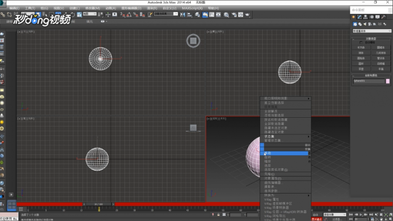393x221 pixels.
Task: Toggle the Spinner Snap icon
Action: (143, 15)
